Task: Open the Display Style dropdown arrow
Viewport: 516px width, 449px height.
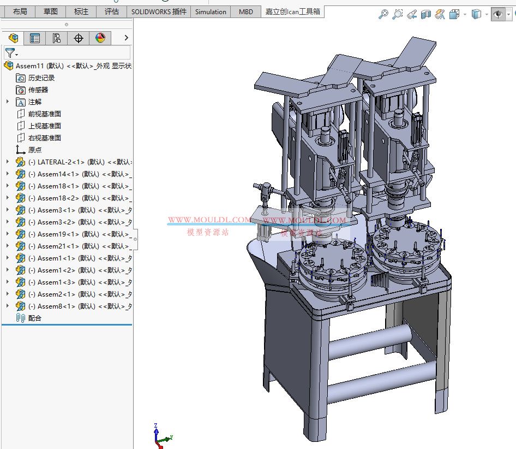Action: tap(464, 14)
